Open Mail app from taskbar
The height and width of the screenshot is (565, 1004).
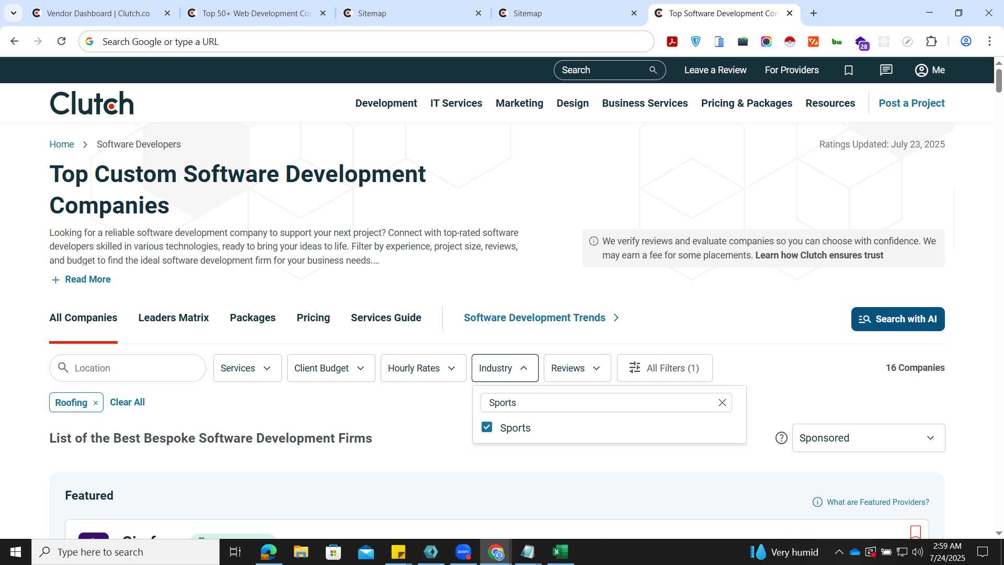click(366, 552)
